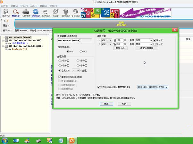Open the file system dropdown for partition 2
The image size is (193, 144).
click(106, 44)
